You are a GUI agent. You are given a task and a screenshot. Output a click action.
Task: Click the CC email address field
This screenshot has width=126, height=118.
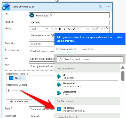pos(42,59)
